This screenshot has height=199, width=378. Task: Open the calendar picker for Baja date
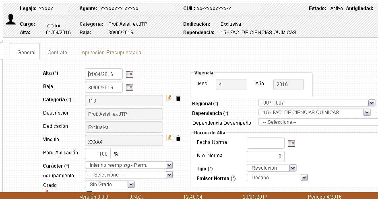click(x=129, y=87)
